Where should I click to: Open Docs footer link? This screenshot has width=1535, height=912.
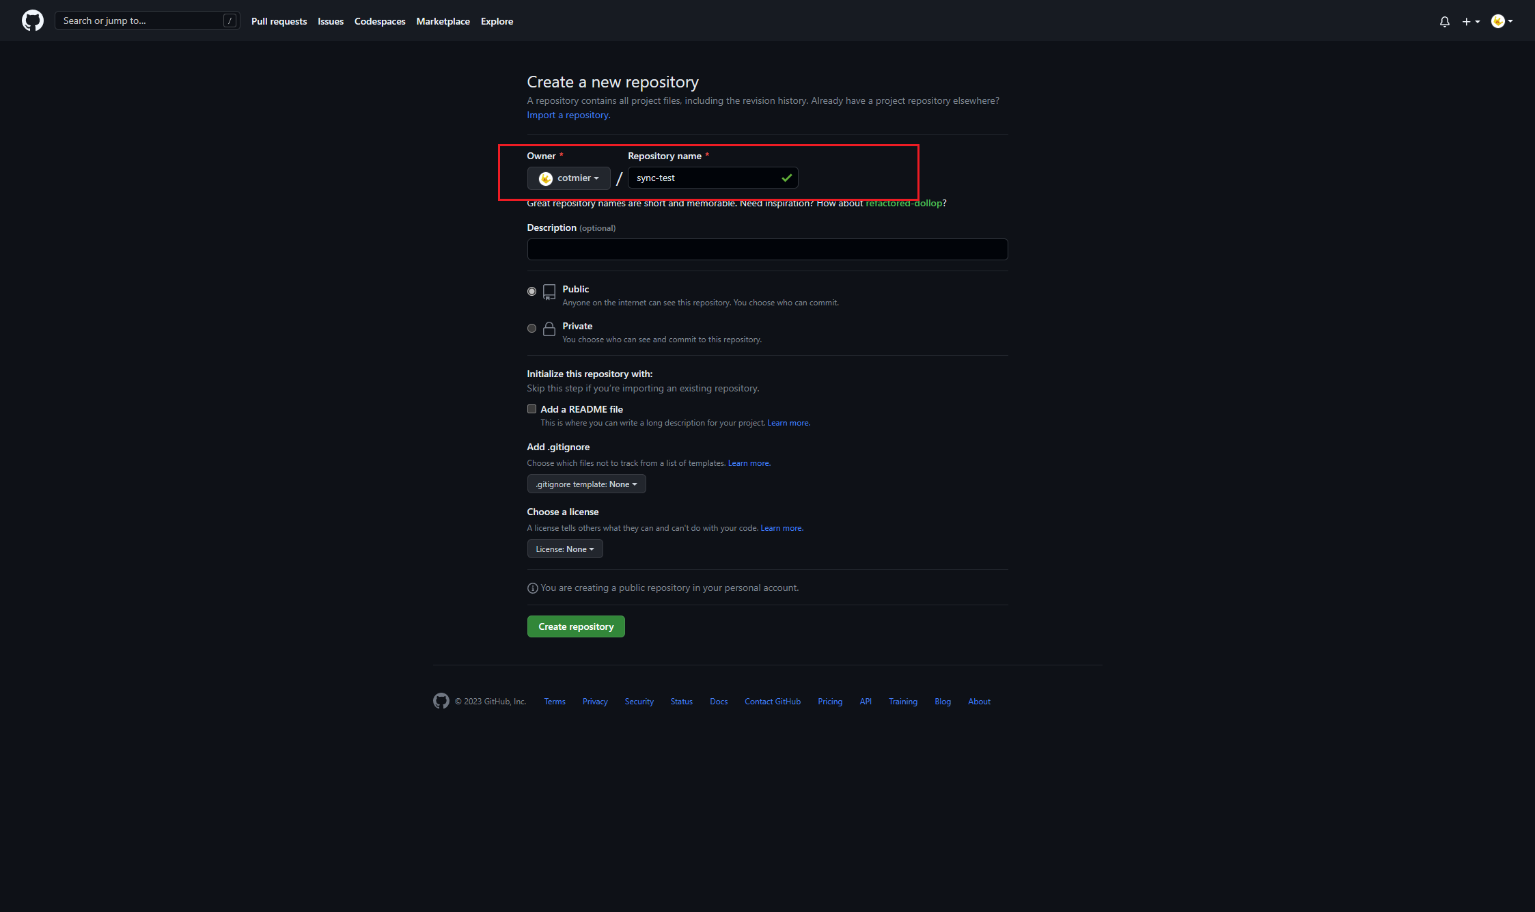click(719, 702)
